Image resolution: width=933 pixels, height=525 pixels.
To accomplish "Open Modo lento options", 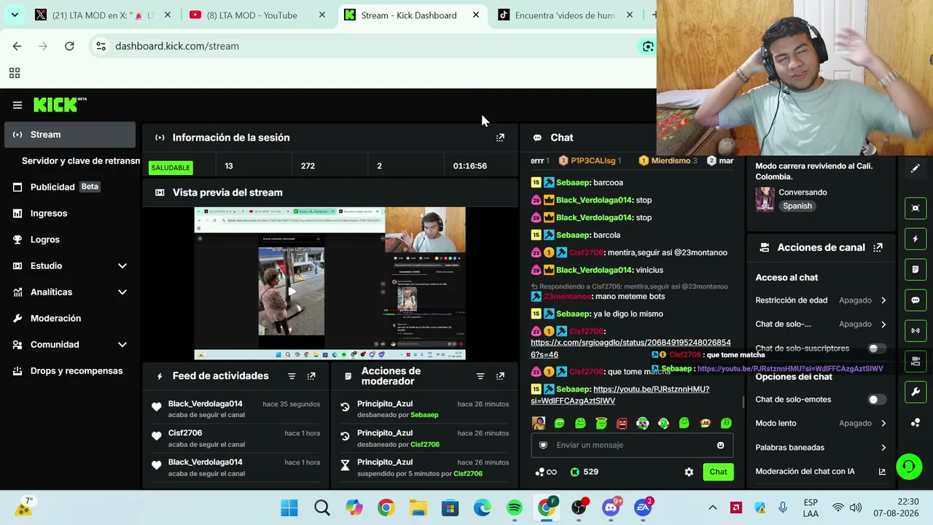I will 821,424.
